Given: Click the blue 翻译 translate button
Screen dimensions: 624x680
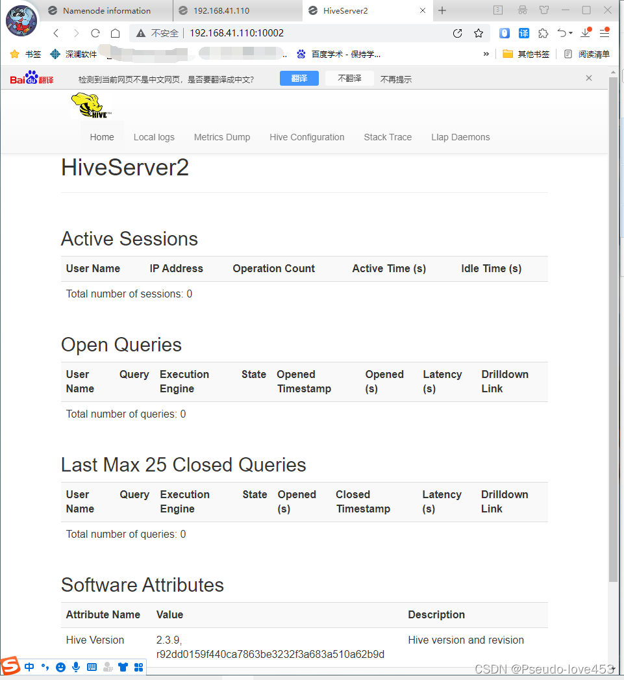Looking at the screenshot, I should [299, 78].
